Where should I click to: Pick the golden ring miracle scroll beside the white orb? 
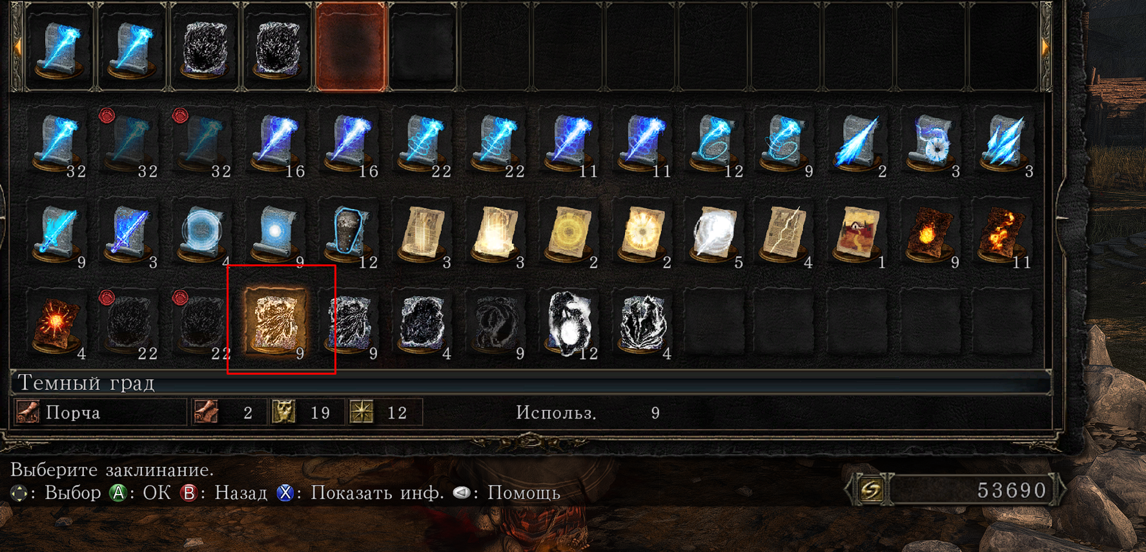point(642,233)
